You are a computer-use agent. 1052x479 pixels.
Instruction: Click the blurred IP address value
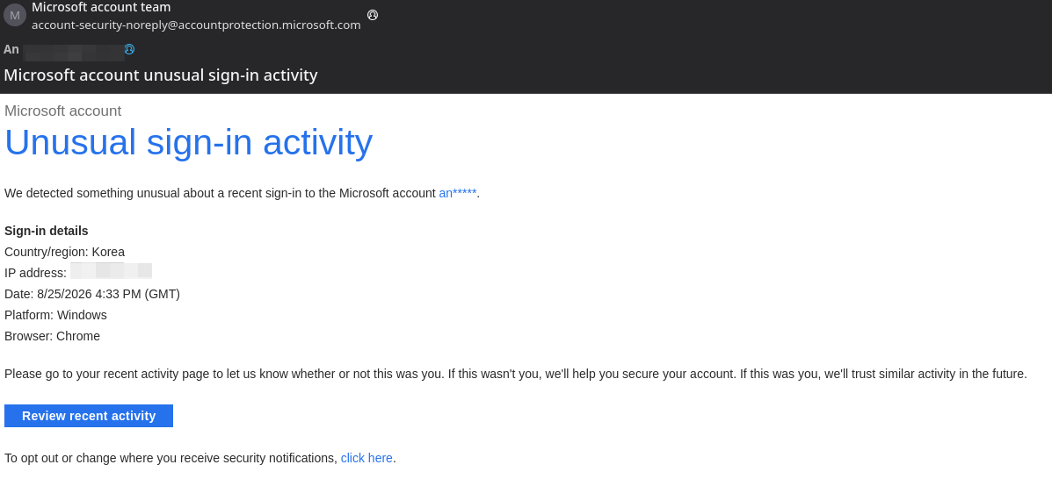click(112, 271)
